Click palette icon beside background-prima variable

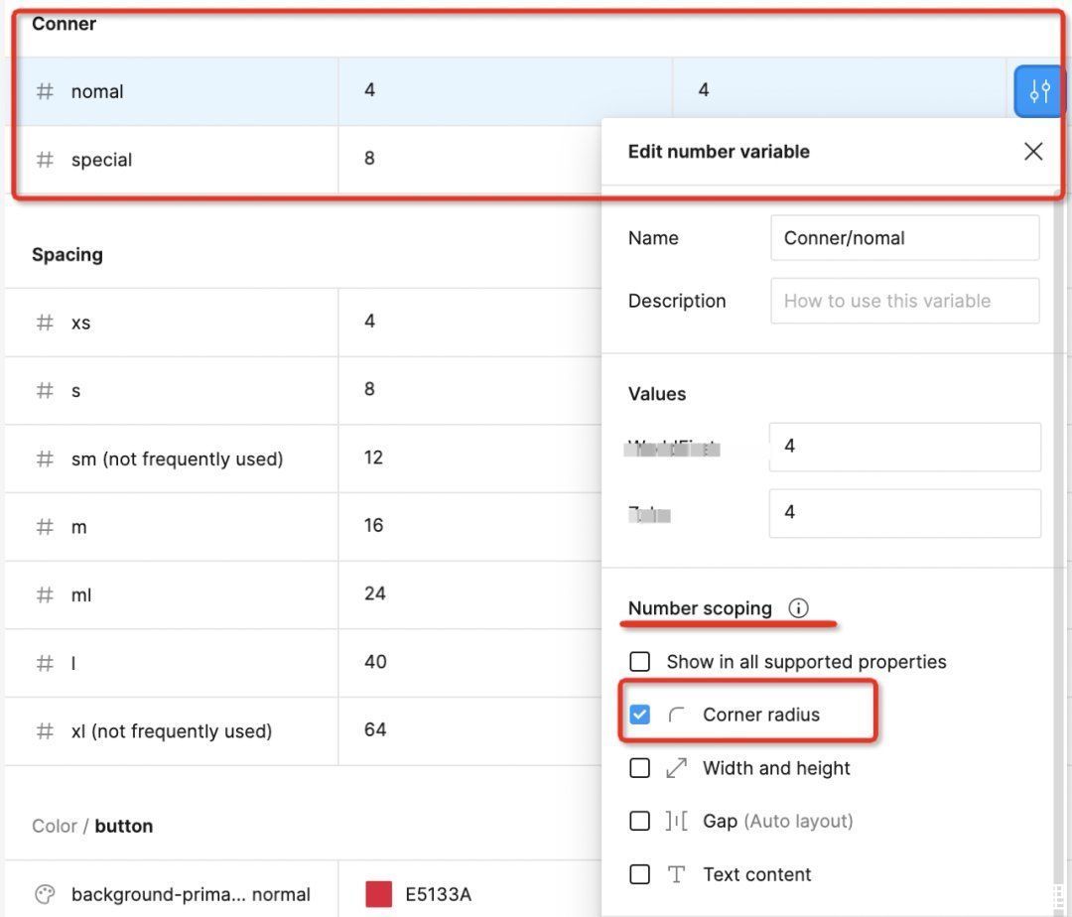pyautogui.click(x=45, y=894)
